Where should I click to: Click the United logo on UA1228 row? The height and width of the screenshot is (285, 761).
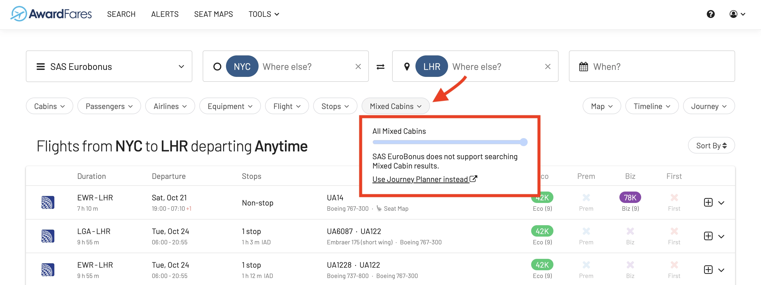(48, 270)
